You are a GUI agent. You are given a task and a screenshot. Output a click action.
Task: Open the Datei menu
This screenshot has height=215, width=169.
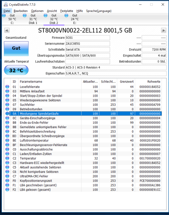click(x=7, y=11)
